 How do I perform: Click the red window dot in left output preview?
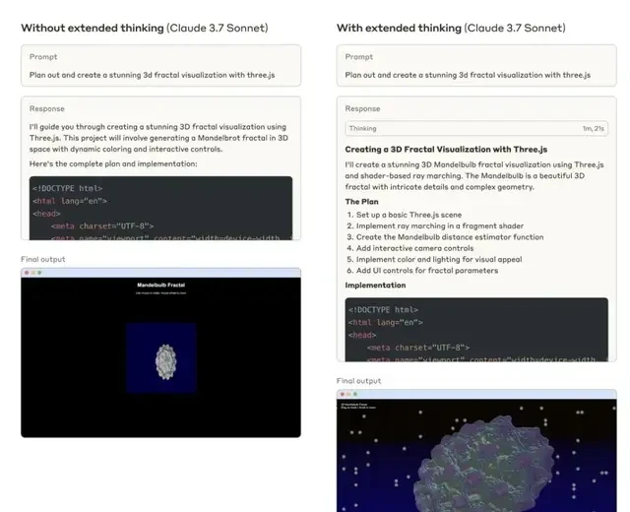point(27,273)
